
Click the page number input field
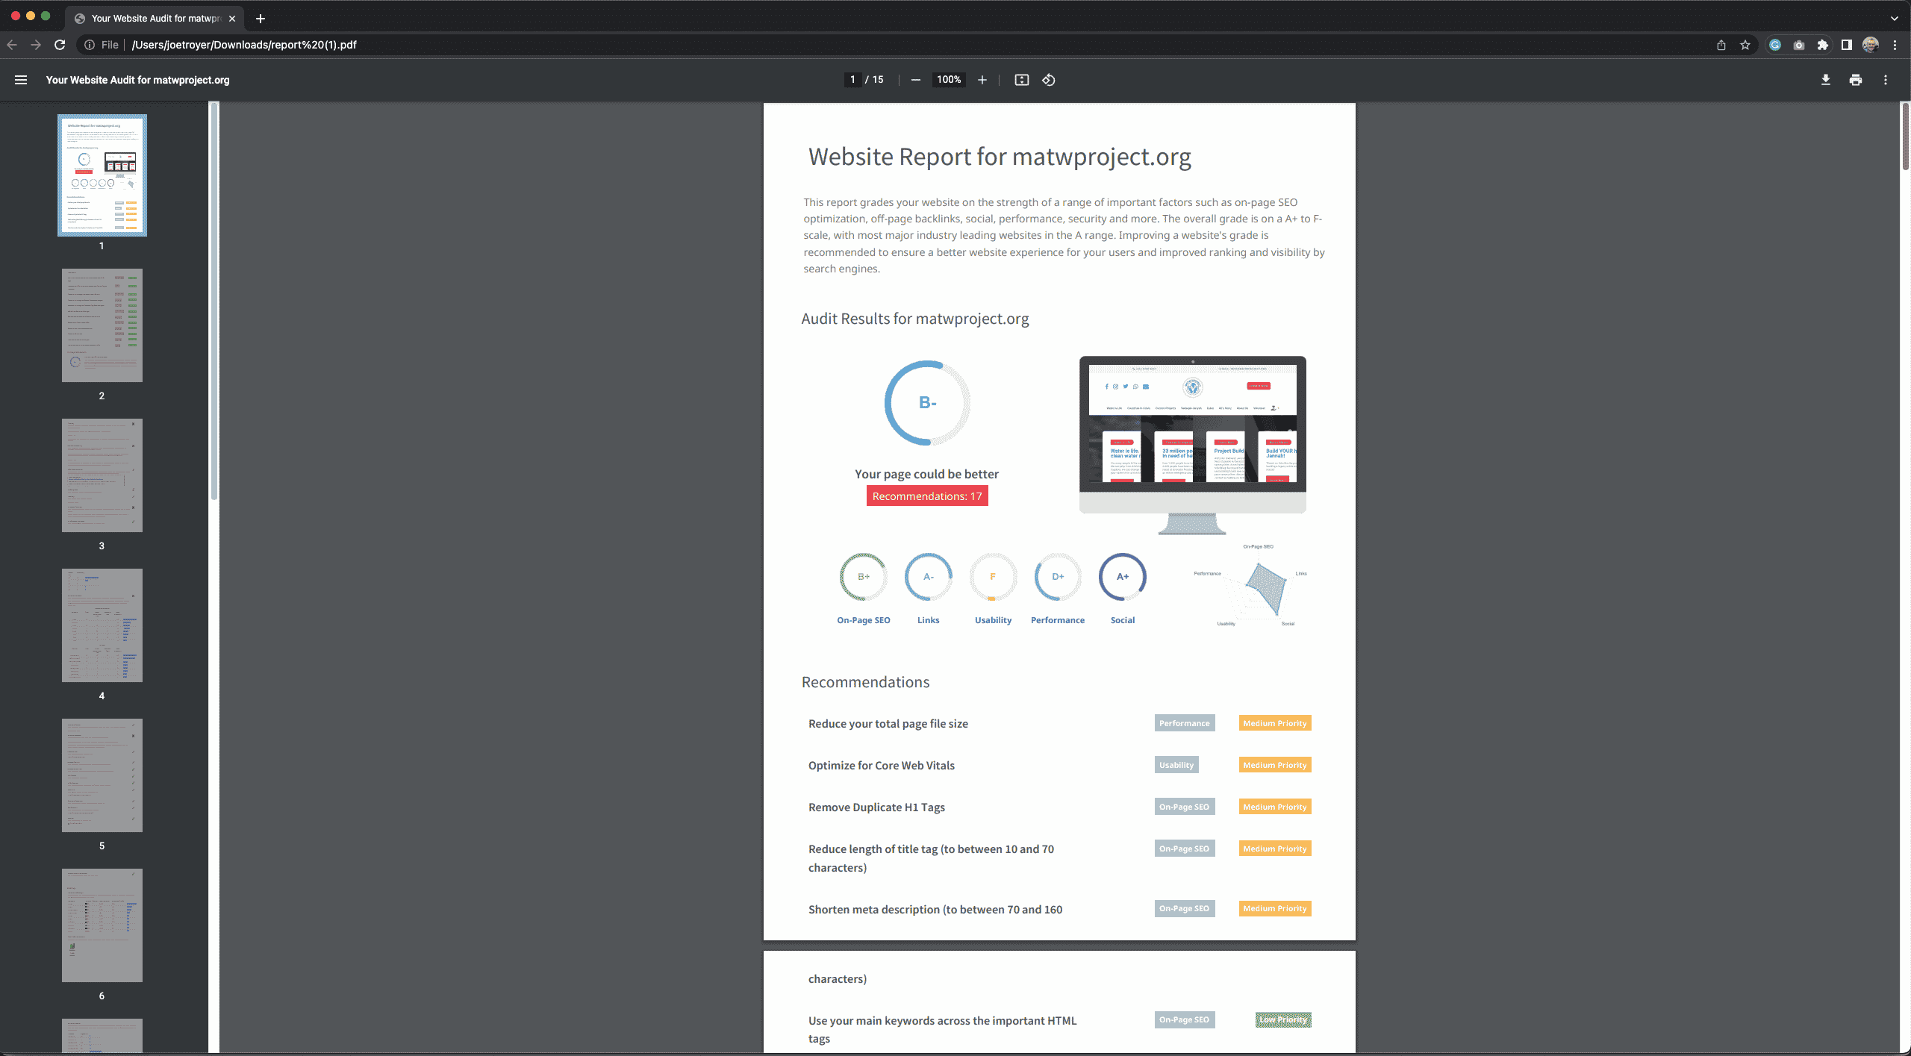[x=852, y=80]
